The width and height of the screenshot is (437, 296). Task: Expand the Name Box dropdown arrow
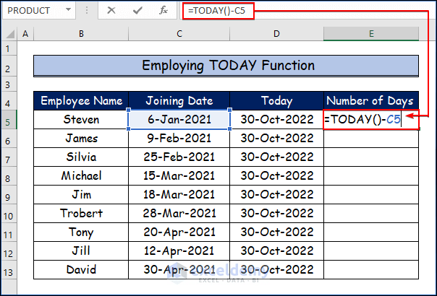coord(68,9)
